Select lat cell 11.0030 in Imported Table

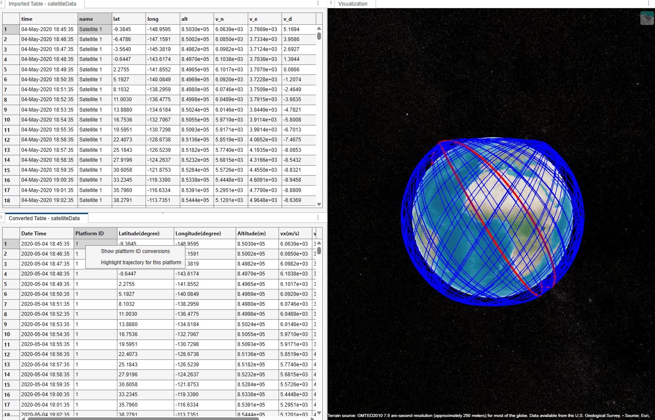pos(129,99)
